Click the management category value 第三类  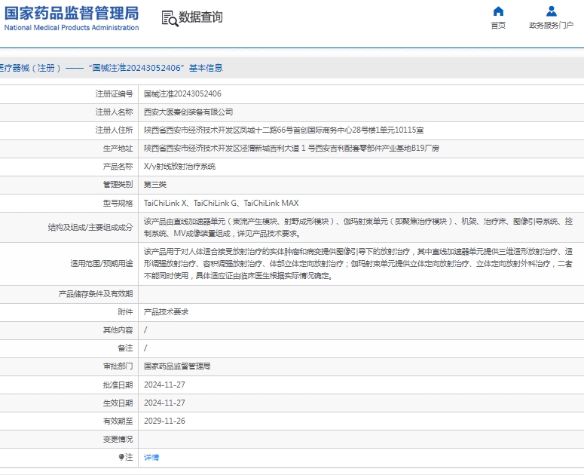[x=155, y=185]
